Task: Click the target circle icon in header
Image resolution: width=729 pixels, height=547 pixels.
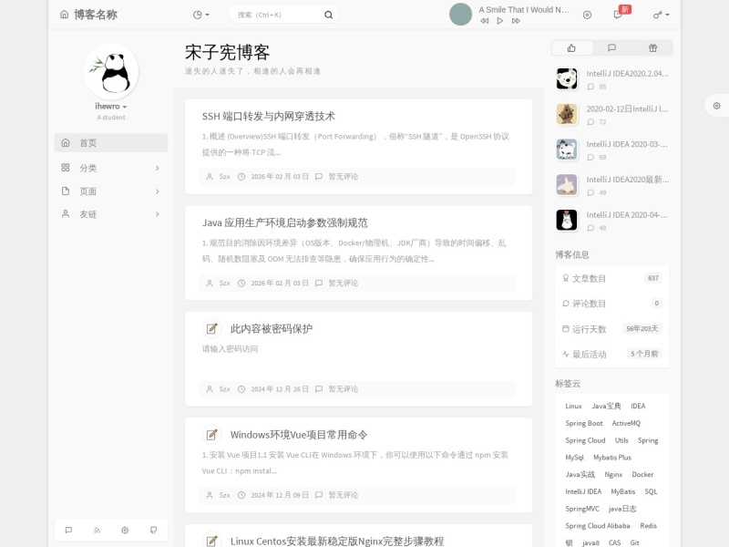Action: tap(587, 15)
